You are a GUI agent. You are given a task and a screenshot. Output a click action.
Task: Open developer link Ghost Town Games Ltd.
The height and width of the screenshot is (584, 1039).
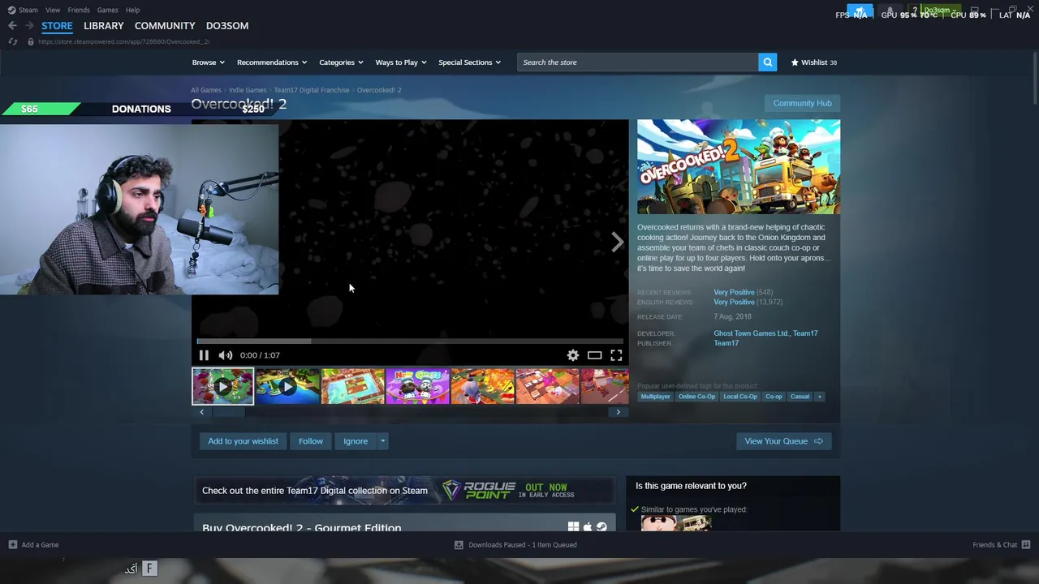752,333
